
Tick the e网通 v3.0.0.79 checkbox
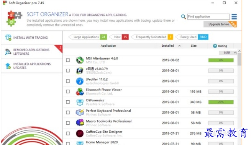coord(68,71)
